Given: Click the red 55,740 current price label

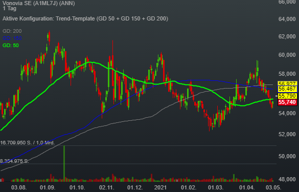Looking at the screenshot, I should (x=287, y=102).
